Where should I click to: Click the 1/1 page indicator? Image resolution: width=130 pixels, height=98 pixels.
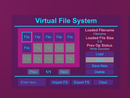coord(48,72)
